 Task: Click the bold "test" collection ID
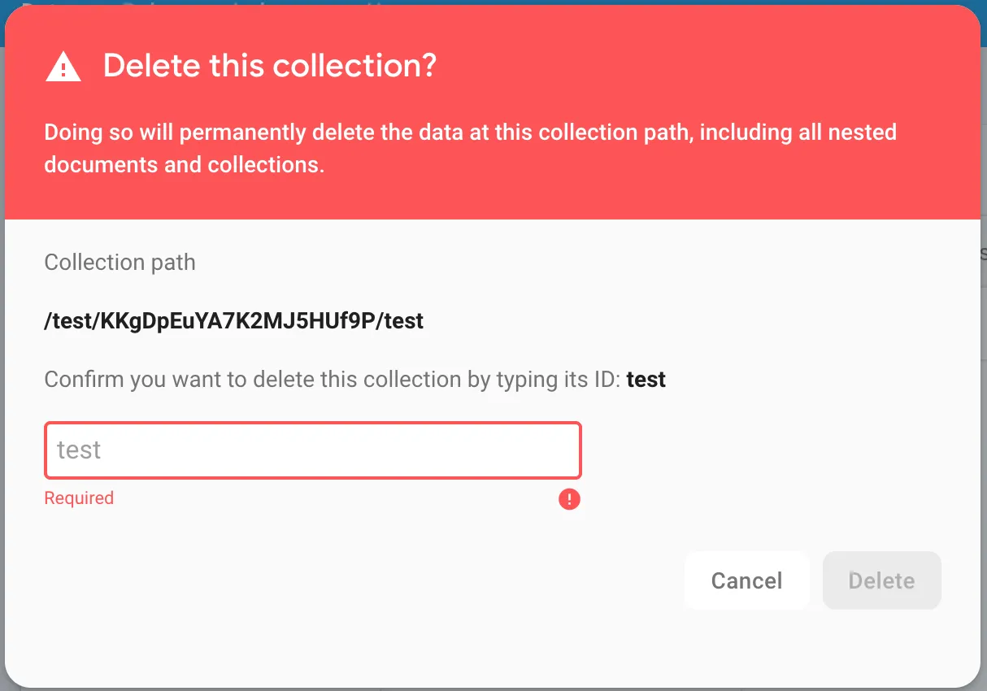(x=646, y=380)
